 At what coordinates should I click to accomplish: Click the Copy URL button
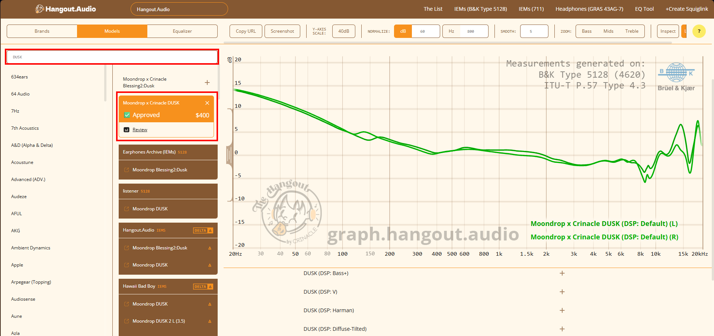[246, 31]
